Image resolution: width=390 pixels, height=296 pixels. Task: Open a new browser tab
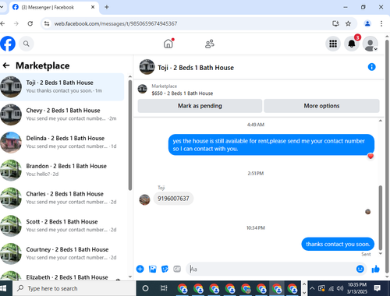[107, 7]
